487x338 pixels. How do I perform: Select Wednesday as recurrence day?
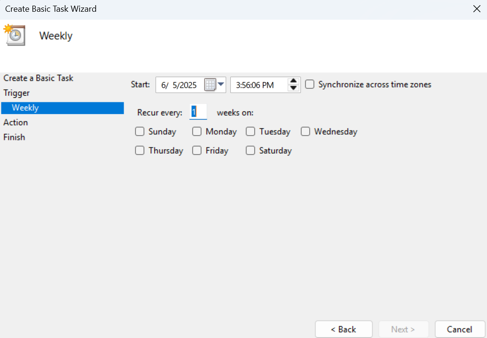click(x=306, y=132)
